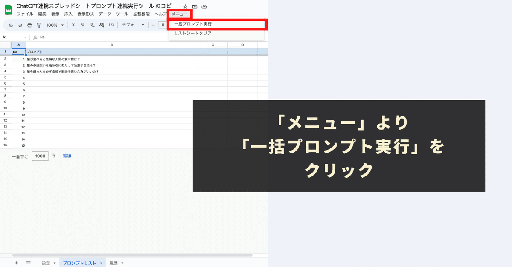The image size is (512, 267).
Task: Select the prompt text cell in row 3
Action: (x=112, y=65)
